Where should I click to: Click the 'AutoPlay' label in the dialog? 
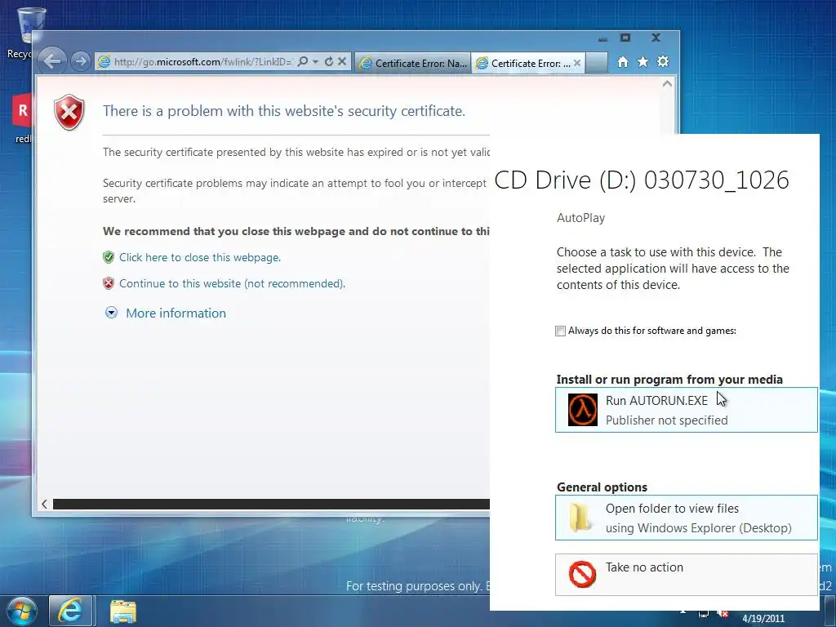point(580,218)
